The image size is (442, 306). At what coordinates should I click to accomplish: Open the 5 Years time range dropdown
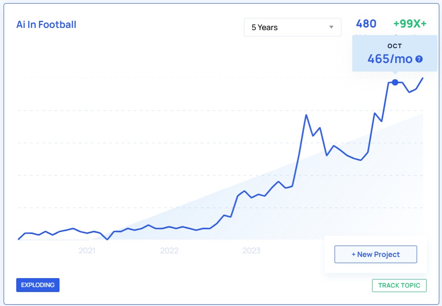[x=292, y=27]
